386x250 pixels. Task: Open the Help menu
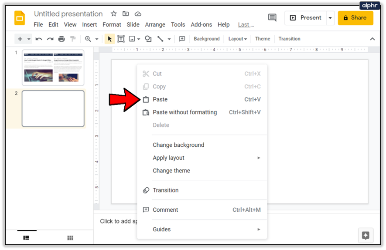pyautogui.click(x=223, y=24)
